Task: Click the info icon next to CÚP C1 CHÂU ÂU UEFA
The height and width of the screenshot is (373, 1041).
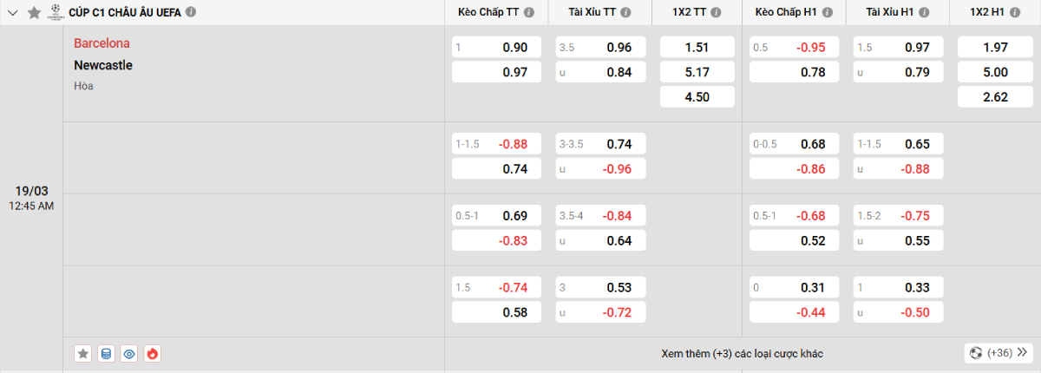Action: pos(191,12)
